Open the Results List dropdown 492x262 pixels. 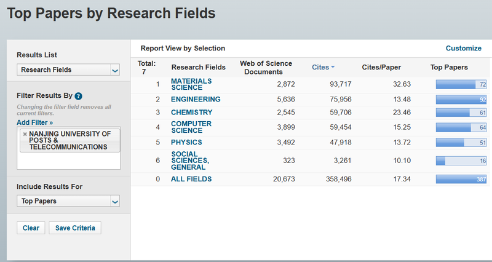pyautogui.click(x=68, y=70)
